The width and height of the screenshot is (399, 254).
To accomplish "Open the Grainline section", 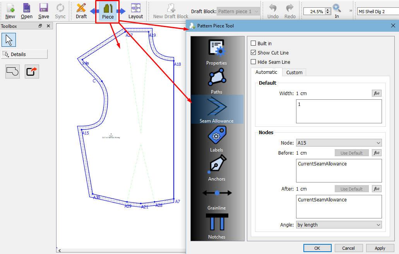I will [x=216, y=196].
